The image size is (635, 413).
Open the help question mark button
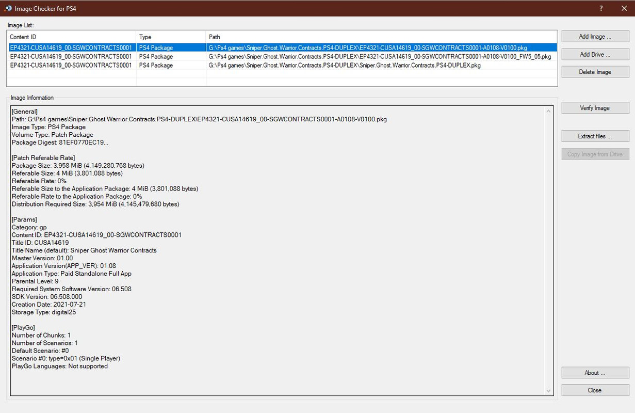(x=601, y=9)
